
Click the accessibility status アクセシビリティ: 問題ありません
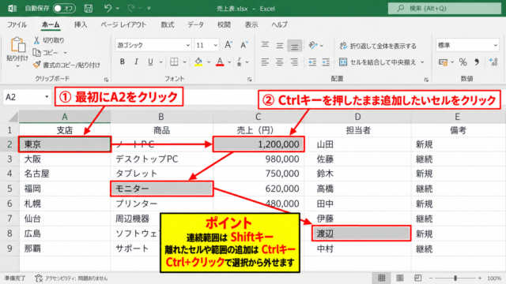tap(72, 278)
